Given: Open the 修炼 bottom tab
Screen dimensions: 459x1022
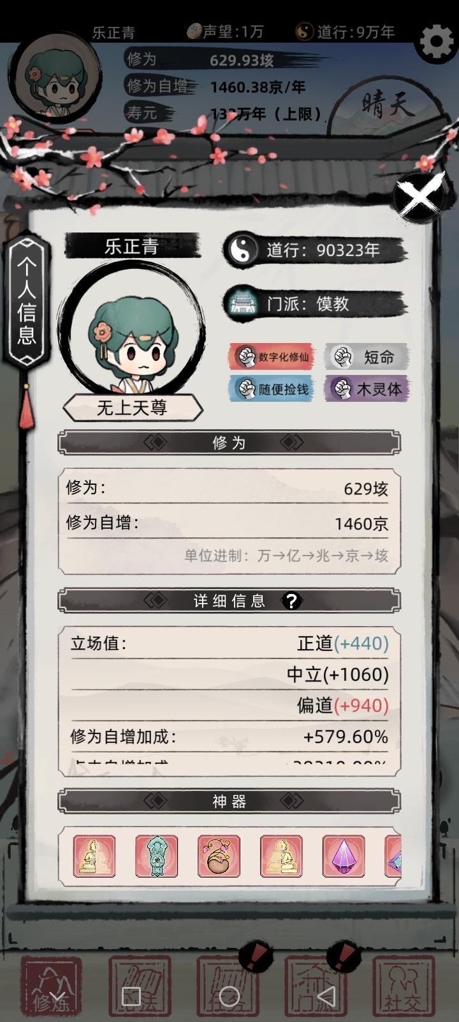Looking at the screenshot, I should point(51,987).
